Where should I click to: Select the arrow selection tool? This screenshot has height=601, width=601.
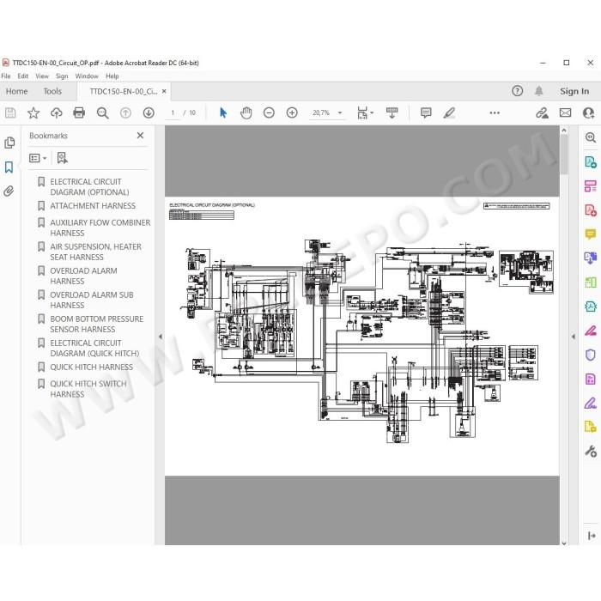[x=223, y=112]
